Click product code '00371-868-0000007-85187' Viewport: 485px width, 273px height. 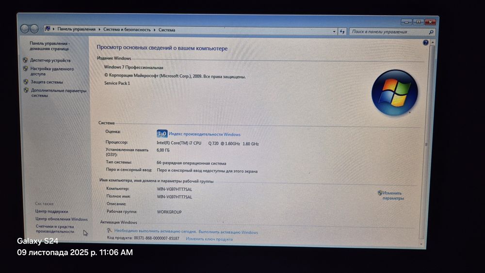pos(157,238)
